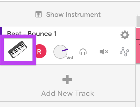The width and height of the screenshot is (140, 107).
Task: Click empty header space right of the track name
Action: click(x=88, y=34)
